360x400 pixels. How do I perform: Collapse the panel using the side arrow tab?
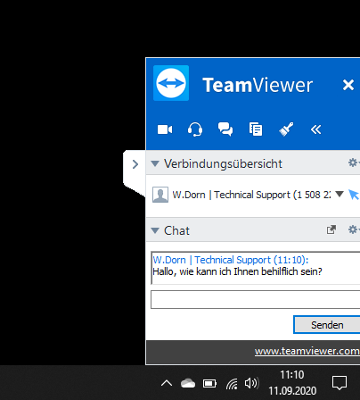[135, 164]
